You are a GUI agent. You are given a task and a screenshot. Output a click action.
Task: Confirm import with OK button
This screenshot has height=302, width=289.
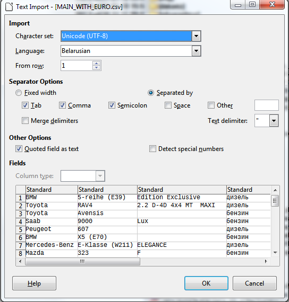click(206, 283)
